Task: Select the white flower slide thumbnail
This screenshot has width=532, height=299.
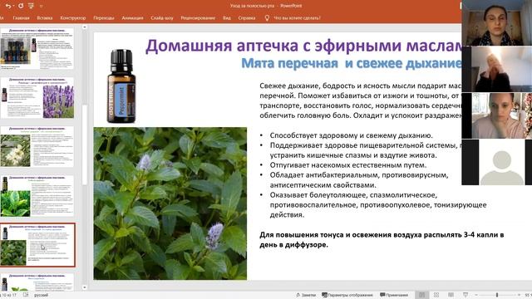Action: (37, 147)
